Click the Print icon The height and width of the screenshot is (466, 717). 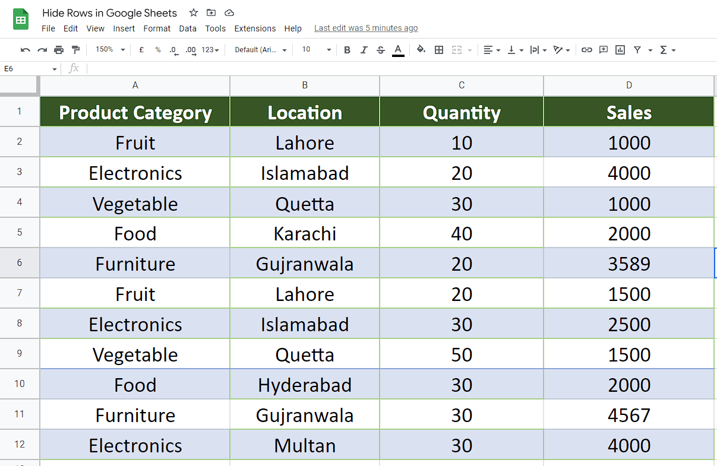coord(59,50)
